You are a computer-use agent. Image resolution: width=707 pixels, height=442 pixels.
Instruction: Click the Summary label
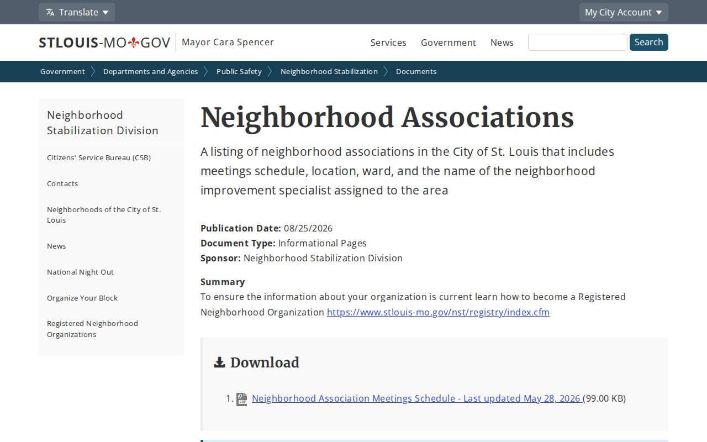pos(223,282)
